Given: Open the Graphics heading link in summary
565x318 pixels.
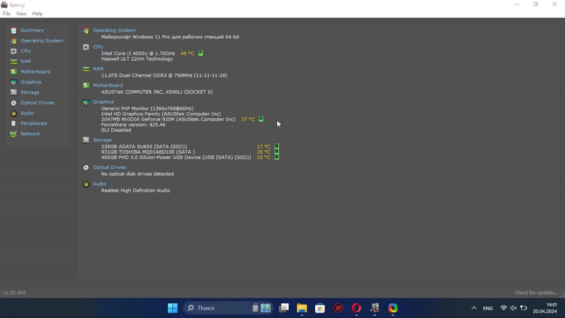Looking at the screenshot, I should coord(103,102).
